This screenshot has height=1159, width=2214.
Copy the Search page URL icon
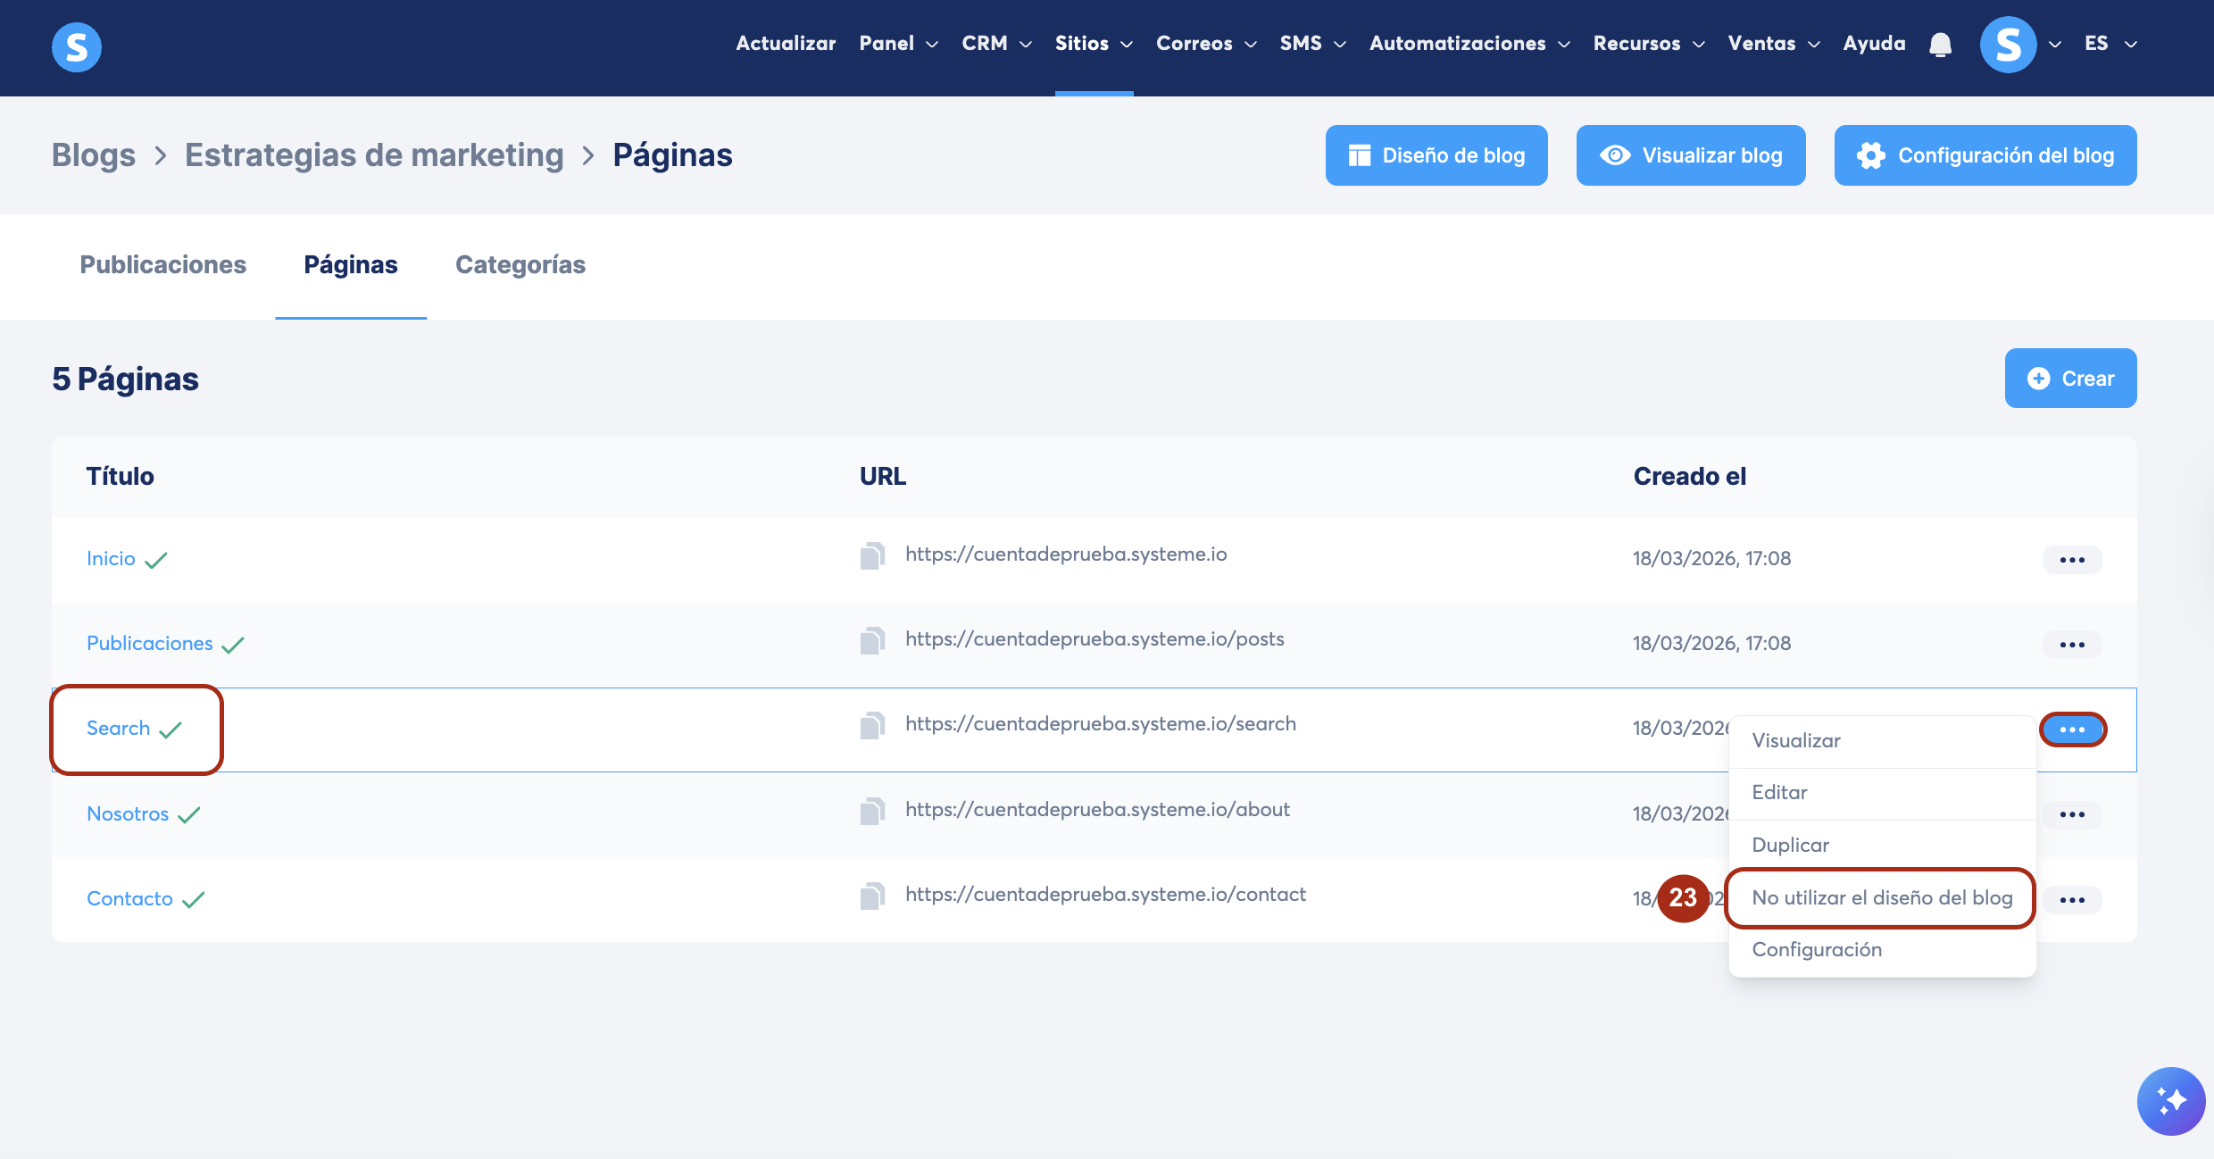872,725
